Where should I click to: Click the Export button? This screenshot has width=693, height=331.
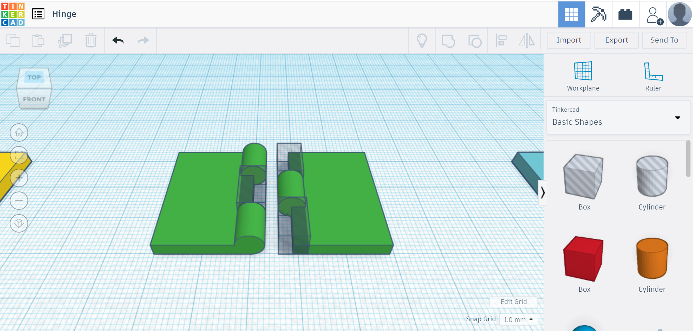point(616,40)
